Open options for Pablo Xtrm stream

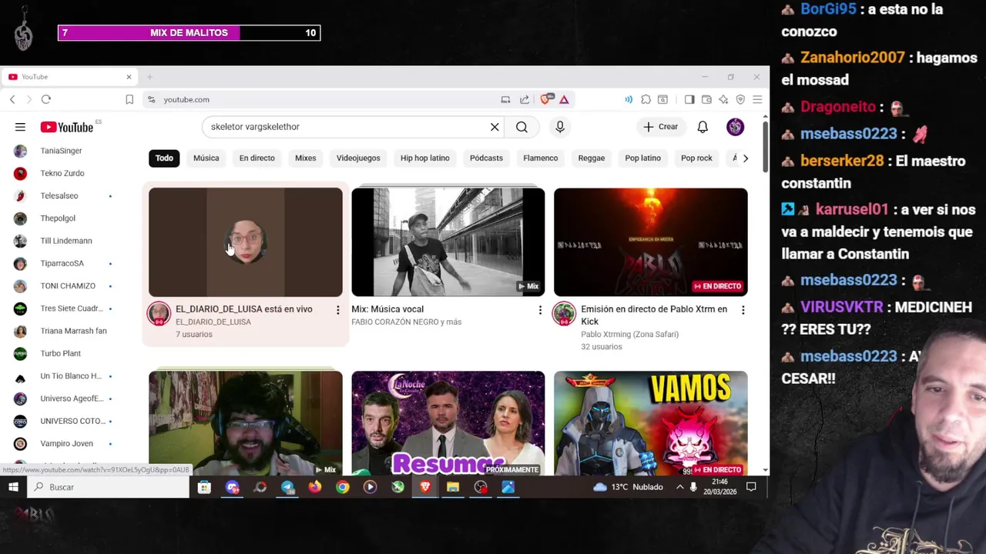pos(743,310)
